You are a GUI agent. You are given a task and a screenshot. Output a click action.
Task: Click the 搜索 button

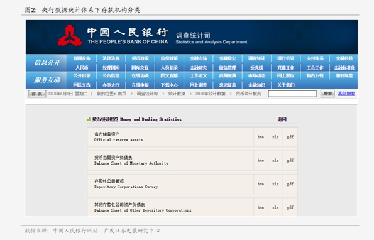pyautogui.click(x=327, y=94)
